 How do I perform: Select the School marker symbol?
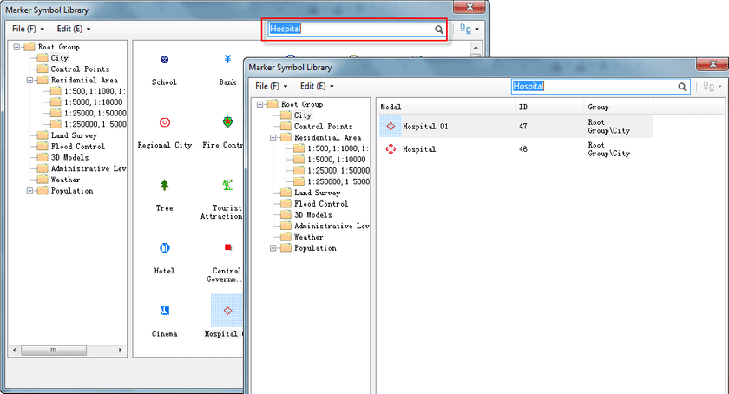click(x=164, y=60)
